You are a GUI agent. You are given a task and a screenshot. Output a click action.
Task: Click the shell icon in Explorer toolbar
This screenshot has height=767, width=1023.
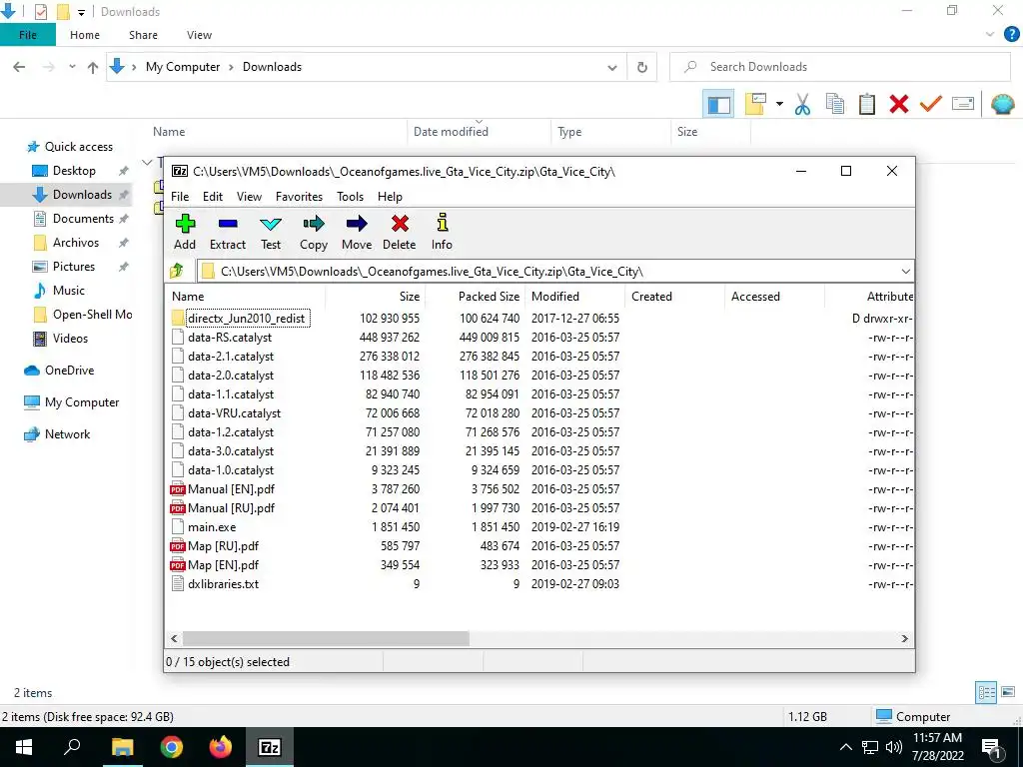pos(1002,104)
